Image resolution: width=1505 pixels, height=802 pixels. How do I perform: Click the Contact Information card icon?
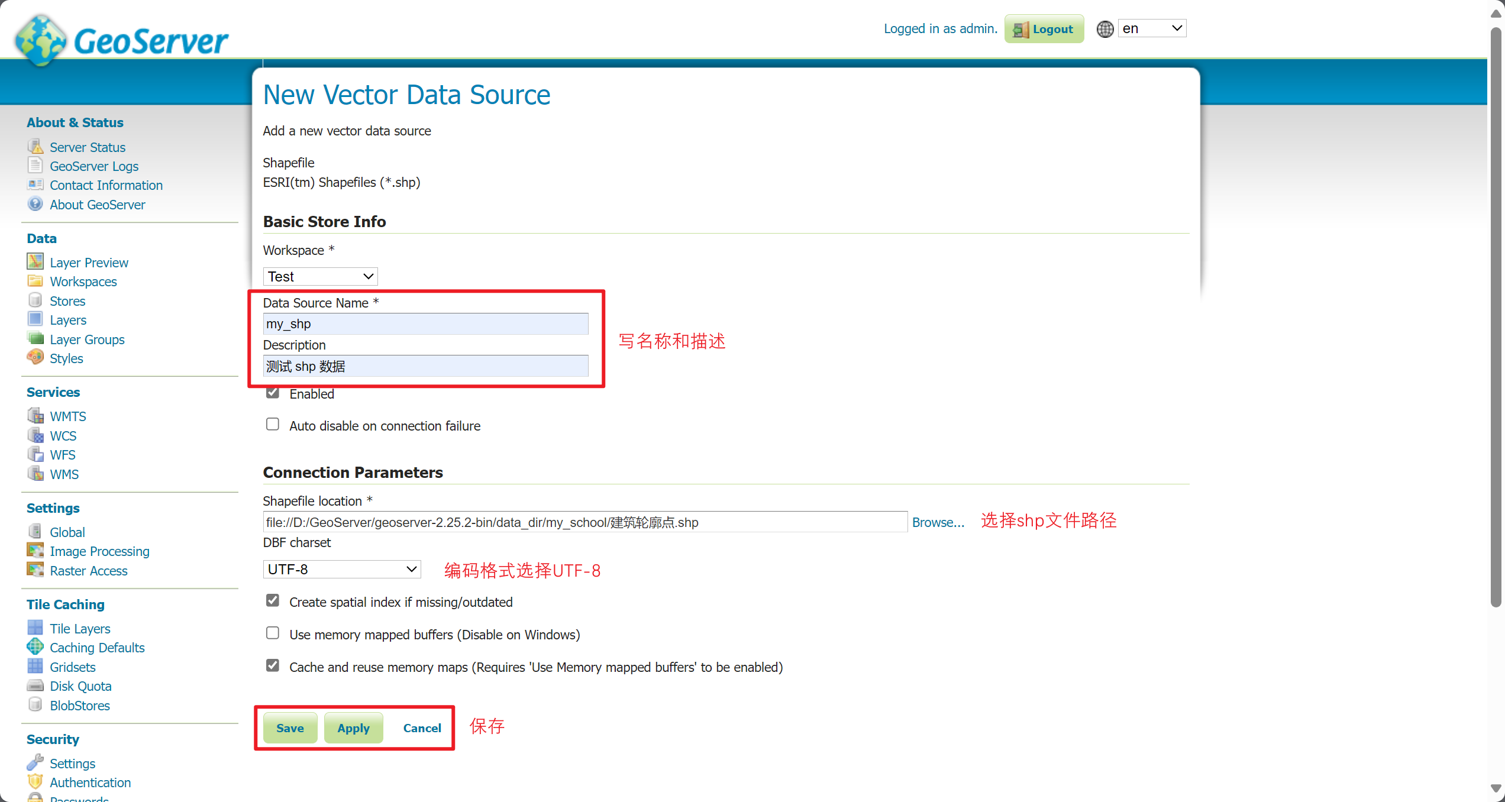pyautogui.click(x=35, y=185)
